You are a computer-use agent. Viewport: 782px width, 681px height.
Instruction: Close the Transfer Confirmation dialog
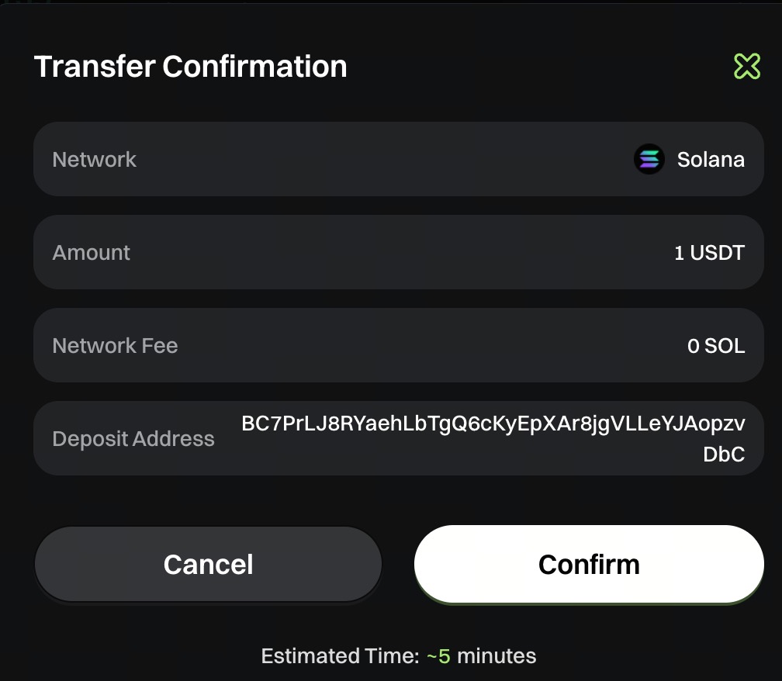746,67
